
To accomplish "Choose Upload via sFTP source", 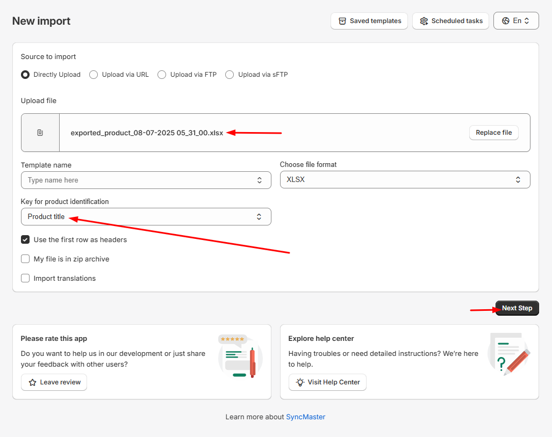I will pyautogui.click(x=230, y=75).
